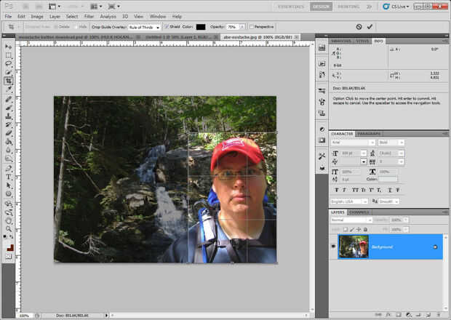Toggle Lock transparent pixels icon
451x320 pixels.
(346, 229)
